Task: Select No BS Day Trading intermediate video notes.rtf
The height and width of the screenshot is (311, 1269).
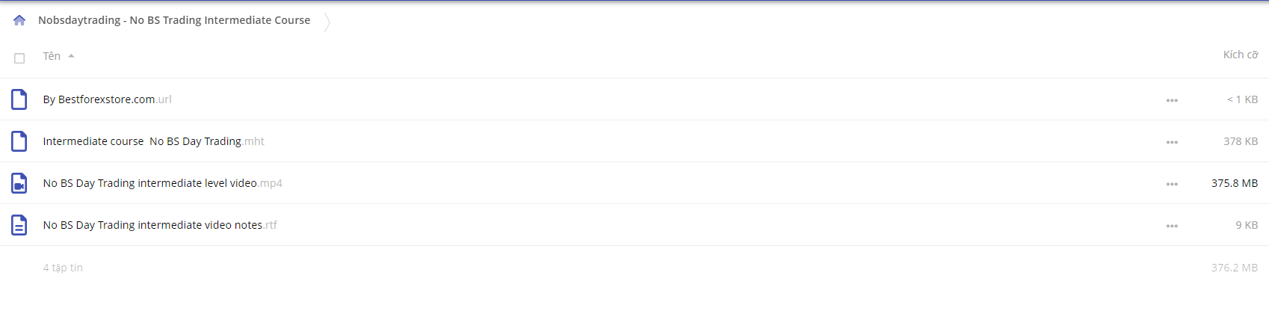Action: tap(160, 225)
